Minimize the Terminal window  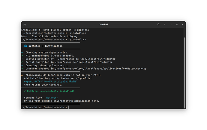172,25
